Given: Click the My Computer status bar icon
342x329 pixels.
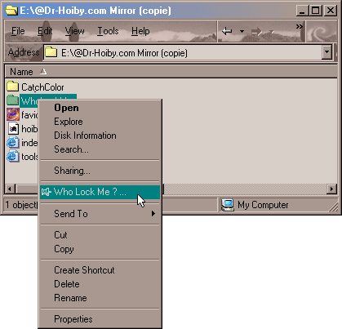Looking at the screenshot, I should 228,205.
